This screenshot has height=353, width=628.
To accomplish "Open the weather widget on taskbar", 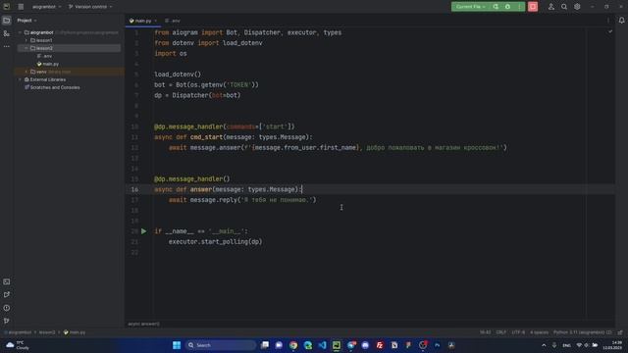I will 17,345.
